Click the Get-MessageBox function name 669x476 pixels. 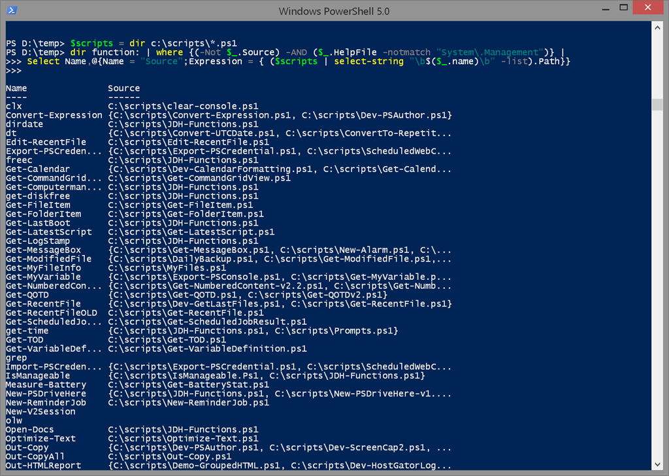point(44,250)
